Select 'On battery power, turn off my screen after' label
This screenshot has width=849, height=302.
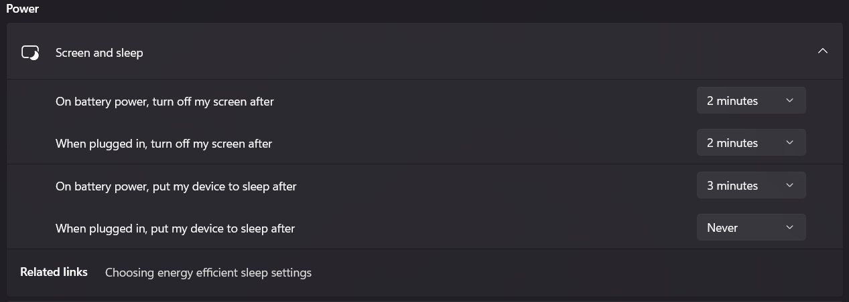coord(165,102)
